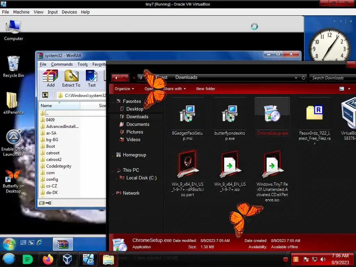Select the catroot2 folder in WinRAR
The width and height of the screenshot is (356, 267).
tap(54, 160)
